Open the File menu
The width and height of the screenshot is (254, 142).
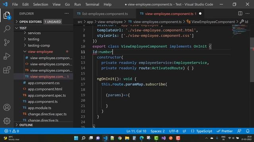[15, 4]
